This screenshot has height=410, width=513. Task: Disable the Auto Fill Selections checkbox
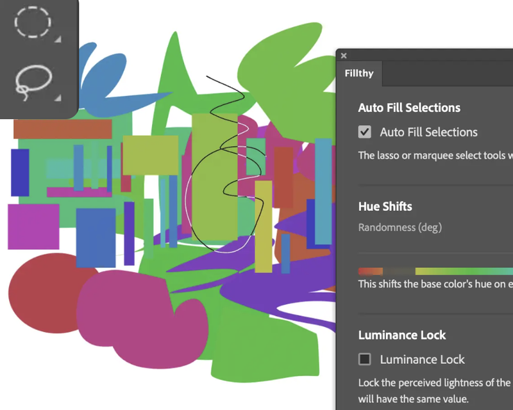point(365,132)
